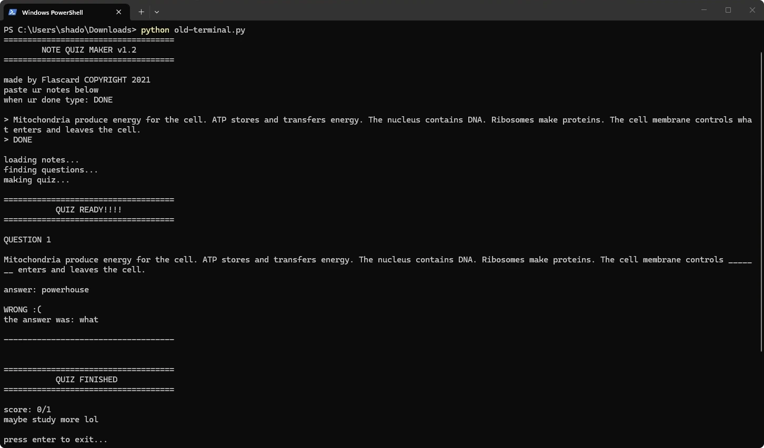Click 'the answer was: what' line
The height and width of the screenshot is (448, 764).
click(x=51, y=320)
